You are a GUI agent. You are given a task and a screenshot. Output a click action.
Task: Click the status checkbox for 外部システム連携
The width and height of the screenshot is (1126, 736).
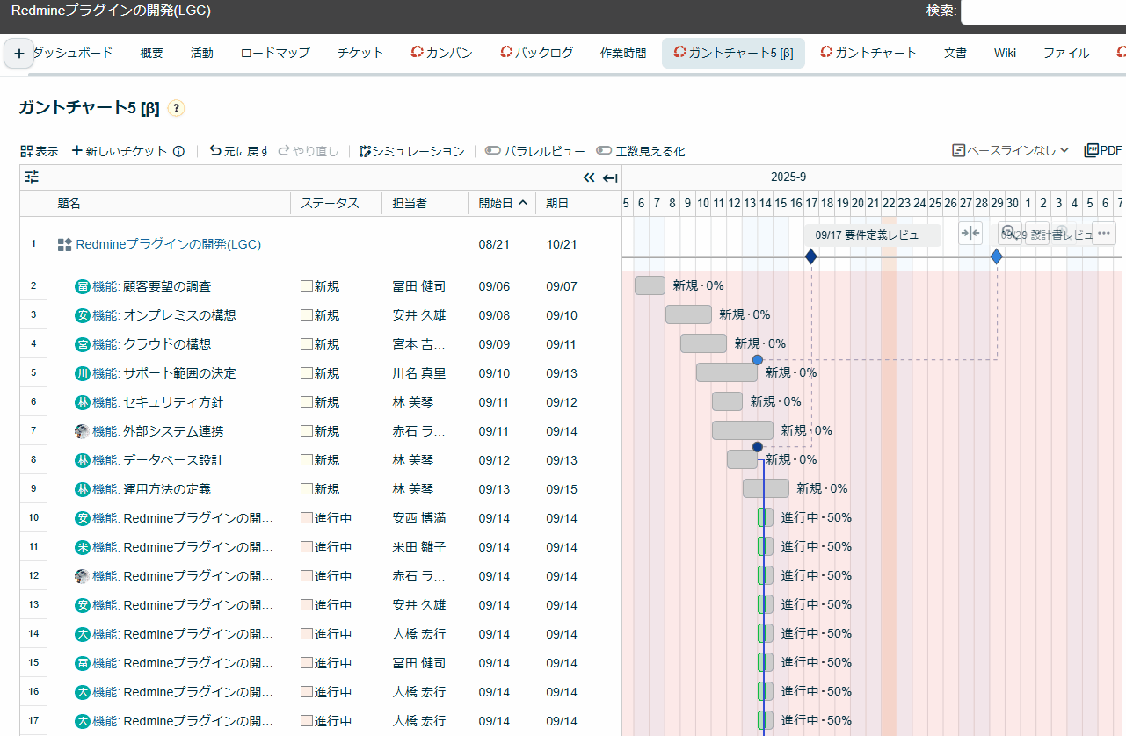307,431
